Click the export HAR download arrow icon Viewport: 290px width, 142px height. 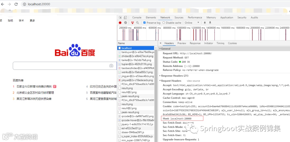[x=210, y=23]
